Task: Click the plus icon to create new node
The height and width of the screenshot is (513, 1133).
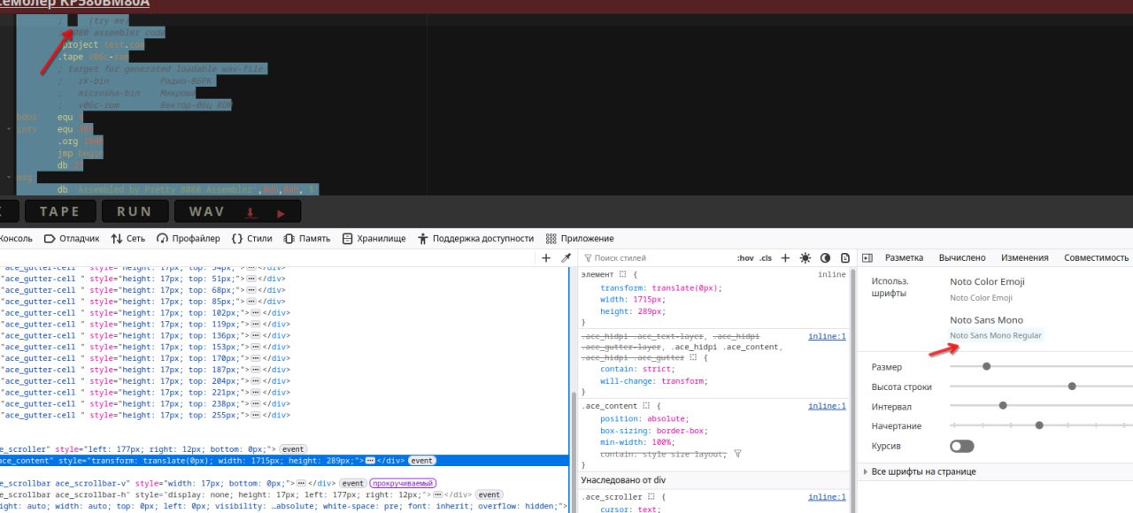Action: click(x=546, y=258)
